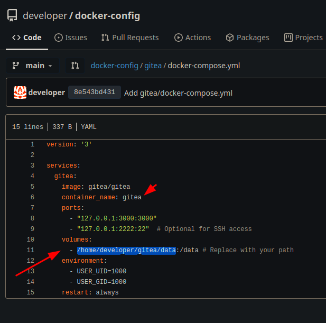Click the 'services:' key
Image resolution: width=326 pixels, height=323 pixels.
point(63,165)
